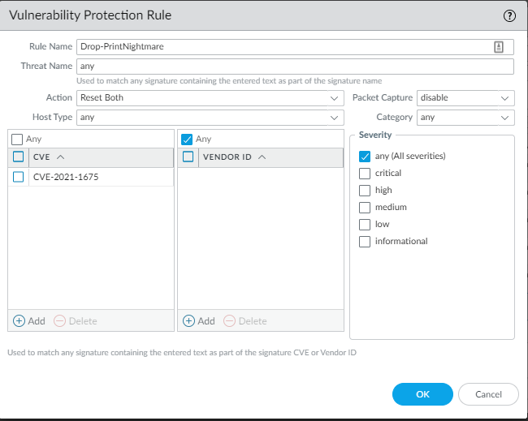Click the Add icon under Vendor ID list

(x=189, y=320)
